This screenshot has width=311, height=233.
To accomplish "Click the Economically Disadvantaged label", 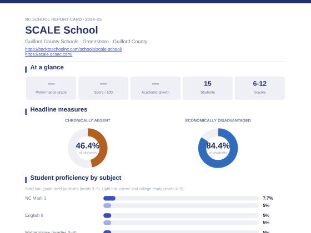I will pos(218,120).
